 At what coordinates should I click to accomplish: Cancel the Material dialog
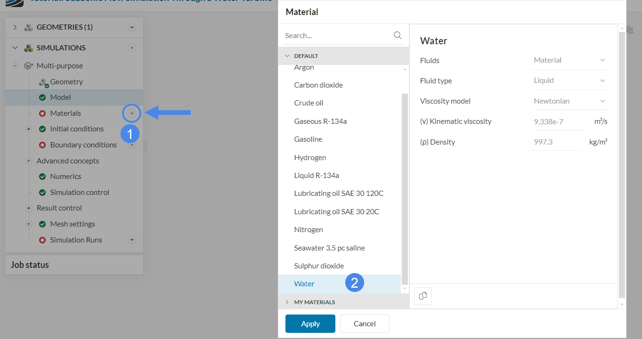(365, 324)
